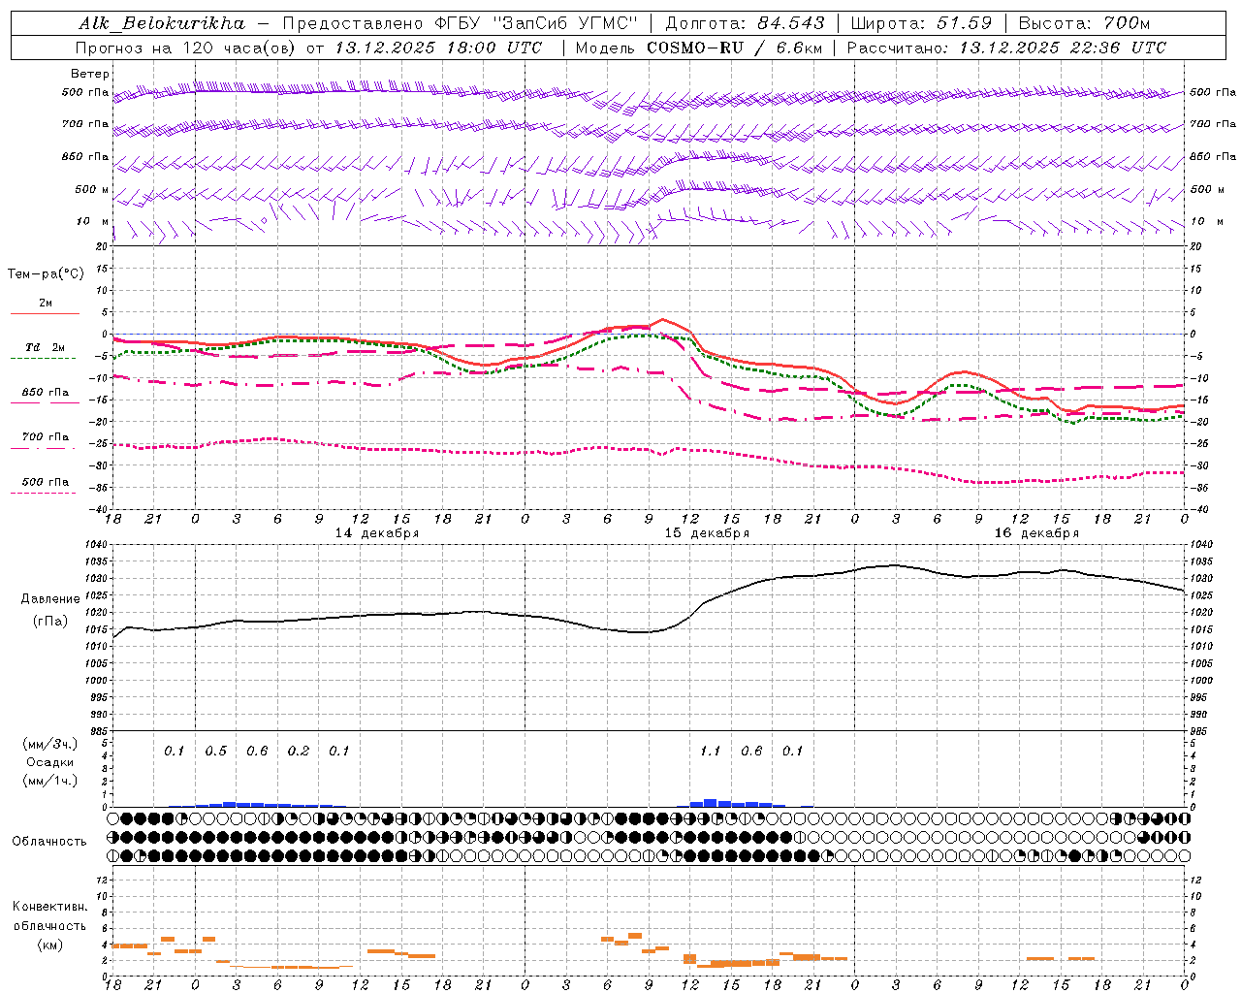Click the '500 гПа' temperature legend entry
Screen dimensions: 1241x993
(46, 482)
